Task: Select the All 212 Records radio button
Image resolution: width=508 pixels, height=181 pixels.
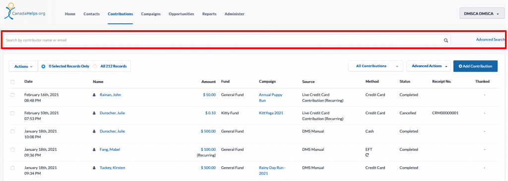Action: (x=95, y=66)
